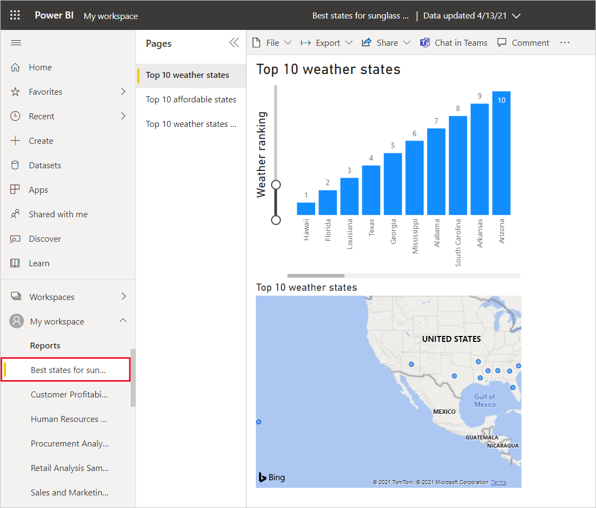Select the Florida bar labeled 2

[x=328, y=203]
